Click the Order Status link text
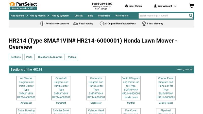203x114 pixels. point(135,6)
